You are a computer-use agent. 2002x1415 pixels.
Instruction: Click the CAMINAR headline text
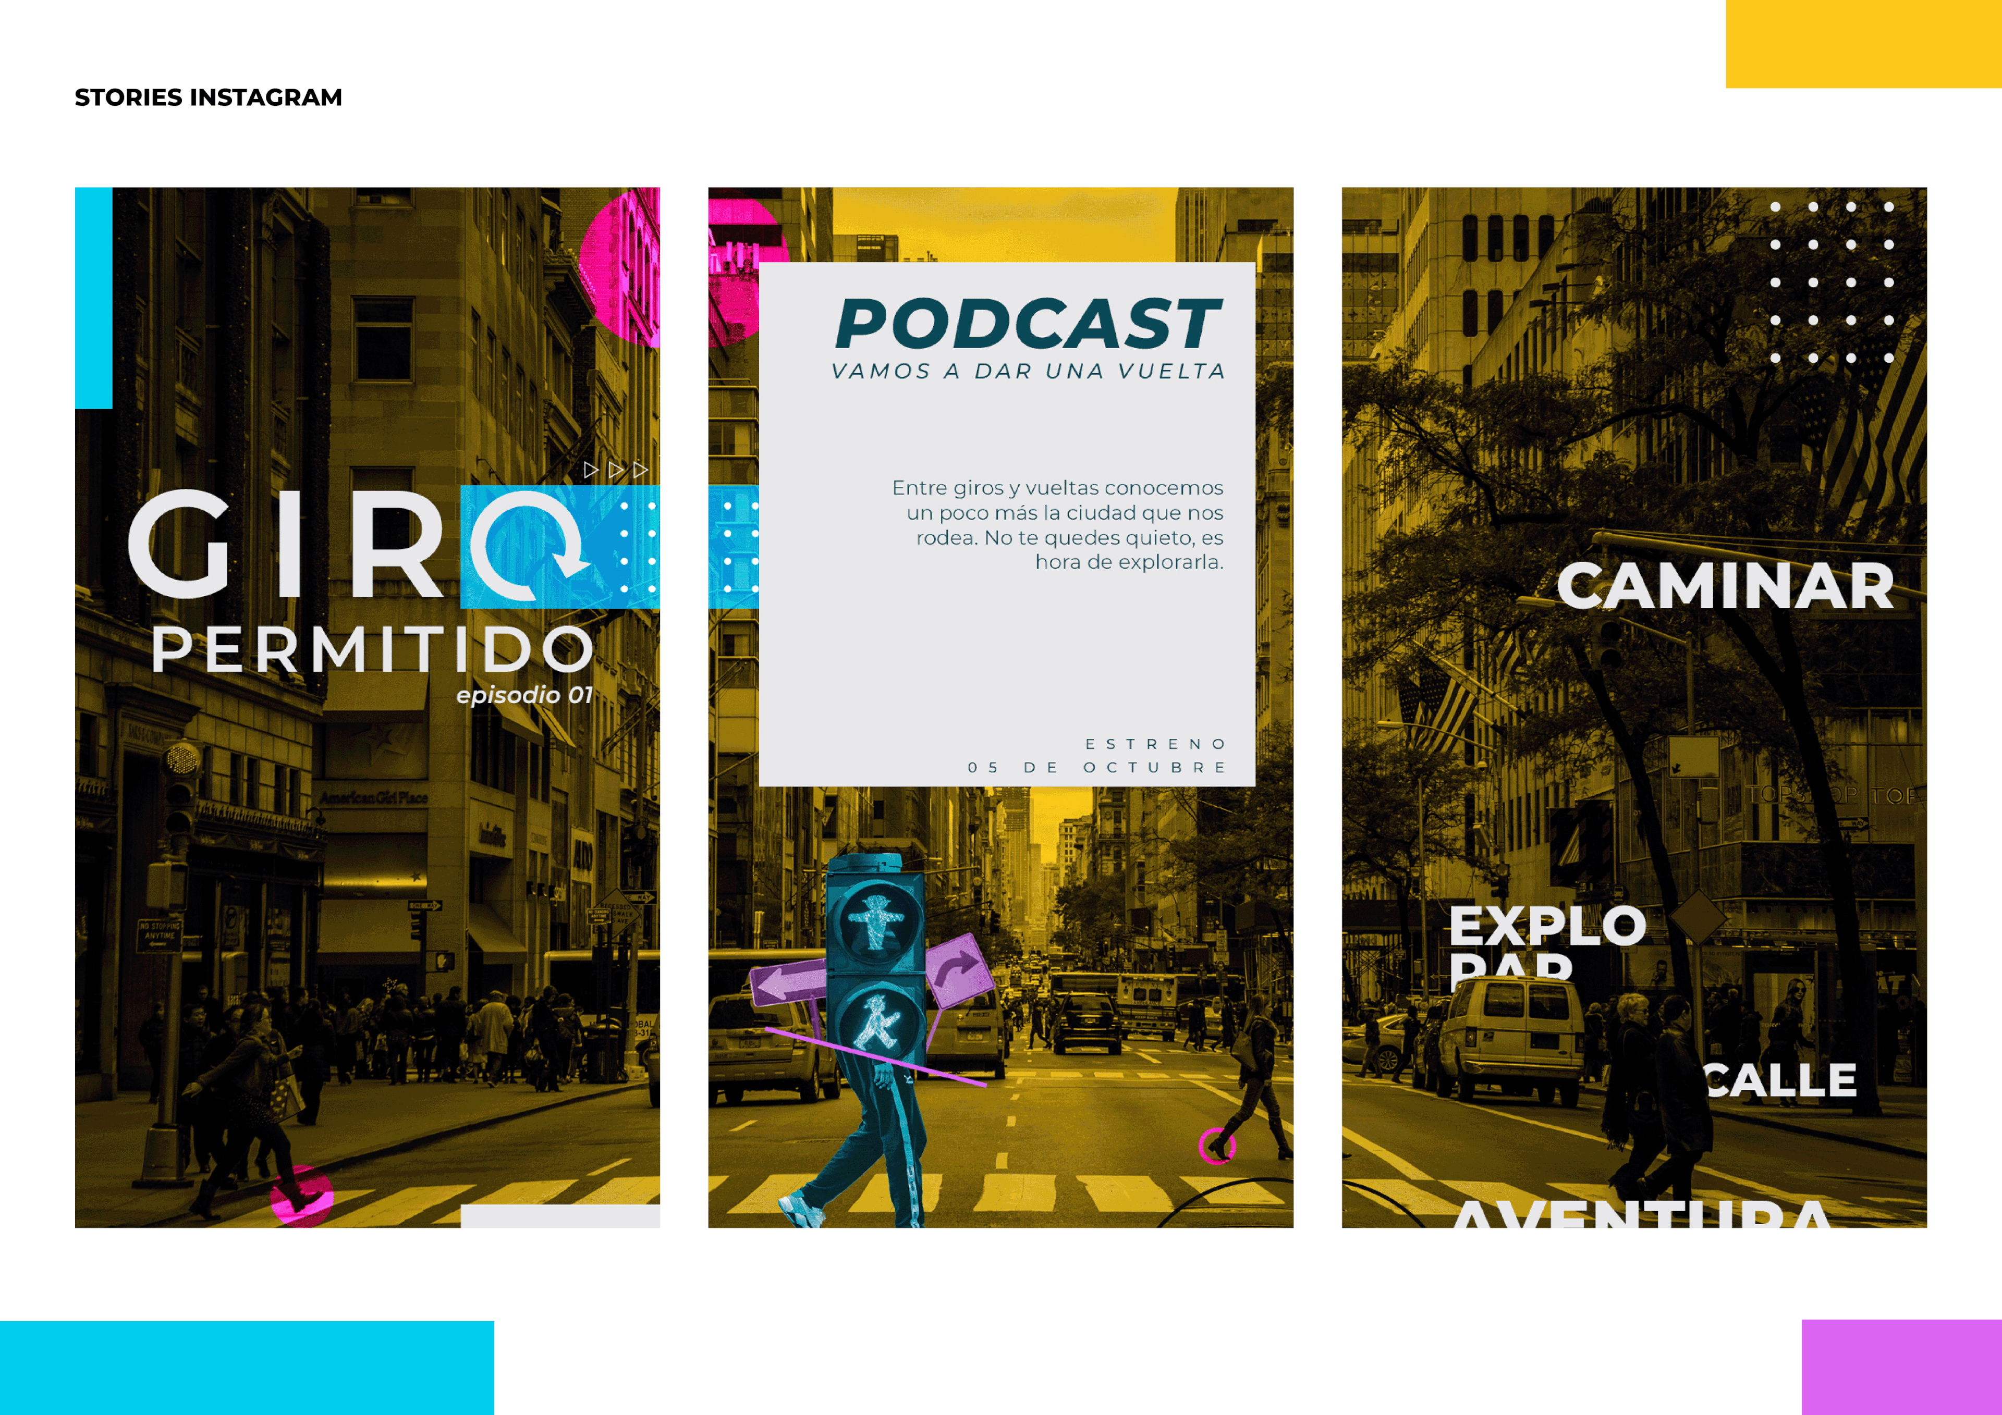[1725, 585]
